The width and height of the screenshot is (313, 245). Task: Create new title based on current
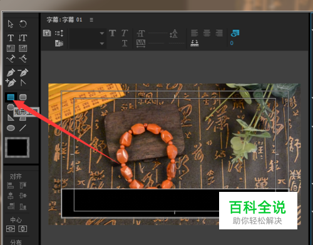point(47,33)
